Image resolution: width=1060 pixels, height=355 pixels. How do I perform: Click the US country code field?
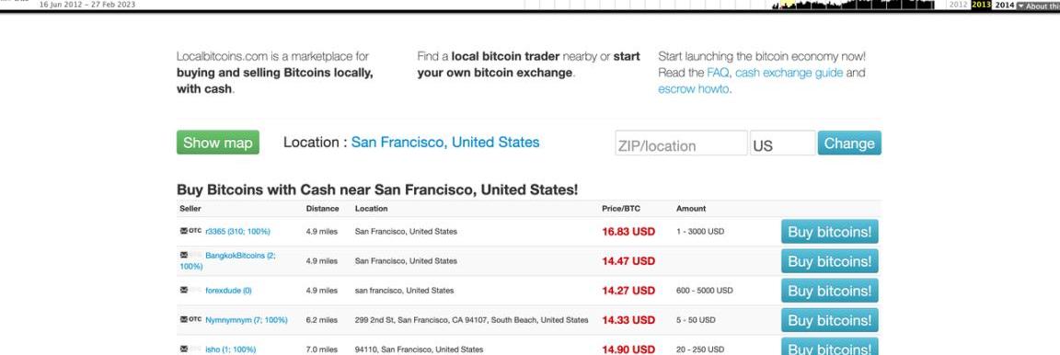click(x=783, y=143)
